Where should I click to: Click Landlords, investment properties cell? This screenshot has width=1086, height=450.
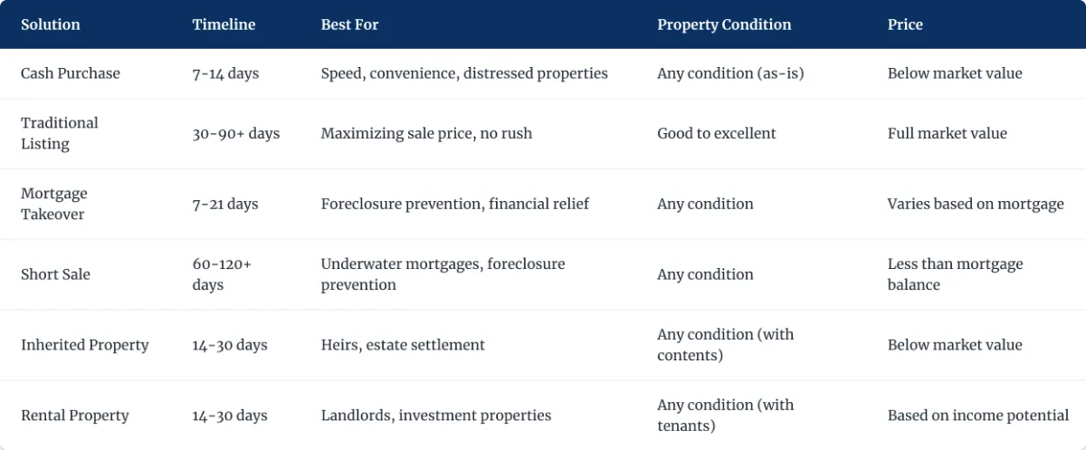click(x=436, y=416)
